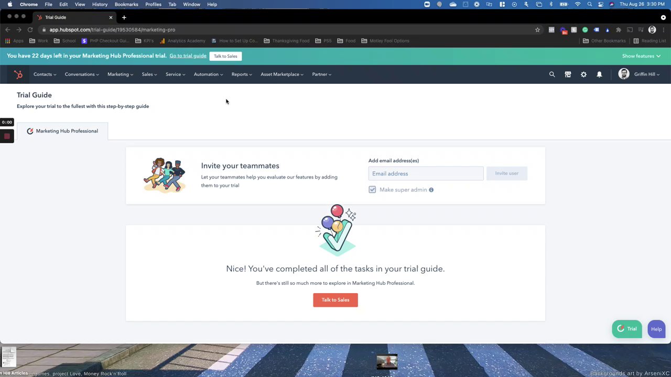Viewport: 671px width, 377px height.
Task: Expand Show features in the trial banner
Action: pyautogui.click(x=641, y=56)
